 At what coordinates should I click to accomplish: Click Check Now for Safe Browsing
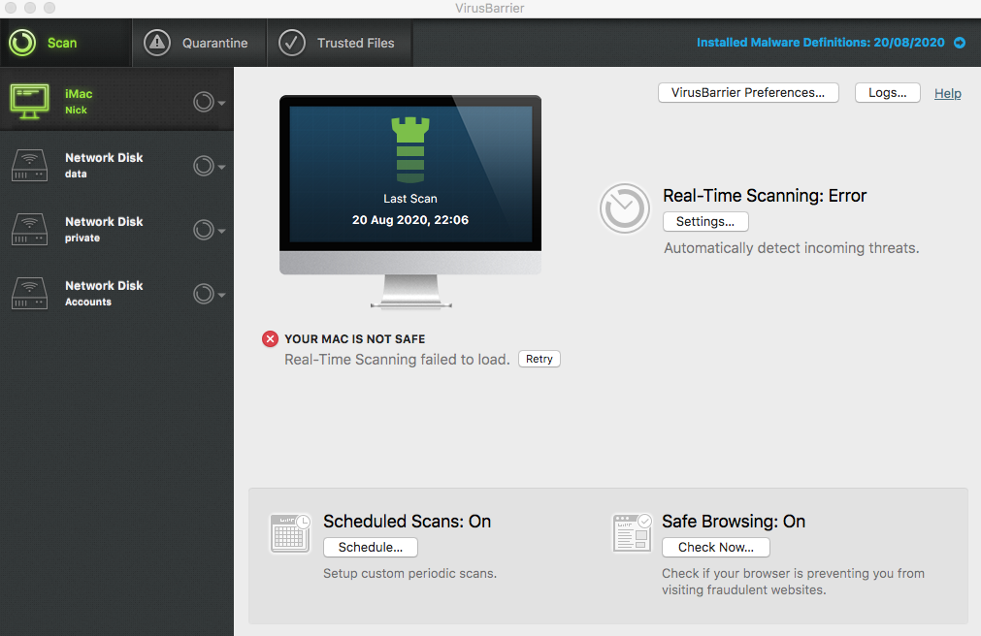point(716,547)
